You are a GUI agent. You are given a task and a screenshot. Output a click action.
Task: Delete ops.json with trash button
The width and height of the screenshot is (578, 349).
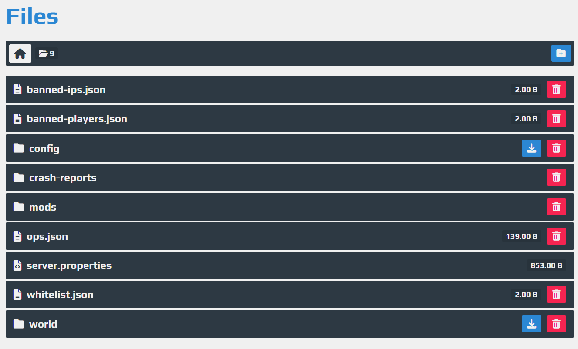click(x=556, y=236)
